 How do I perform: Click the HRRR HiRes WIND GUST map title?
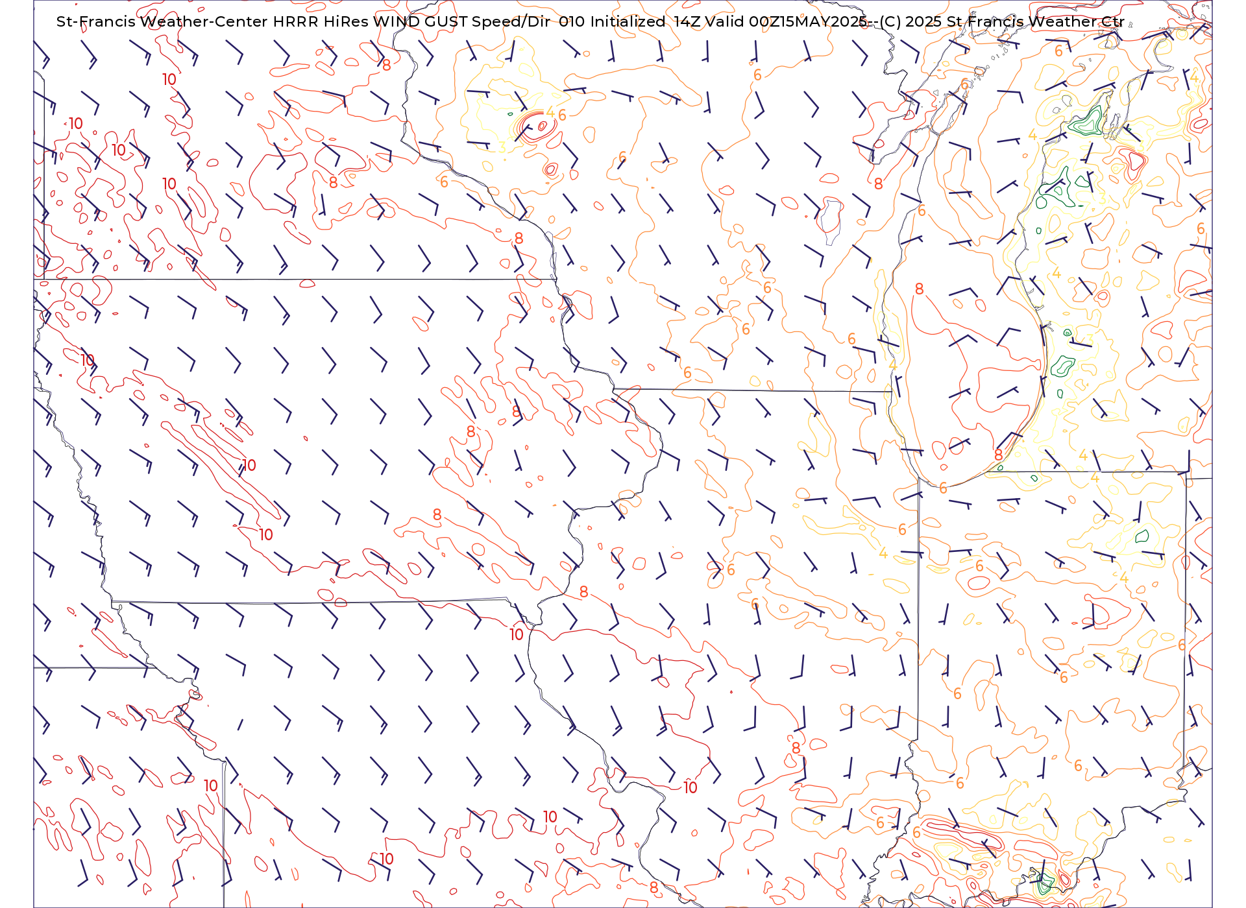click(590, 21)
